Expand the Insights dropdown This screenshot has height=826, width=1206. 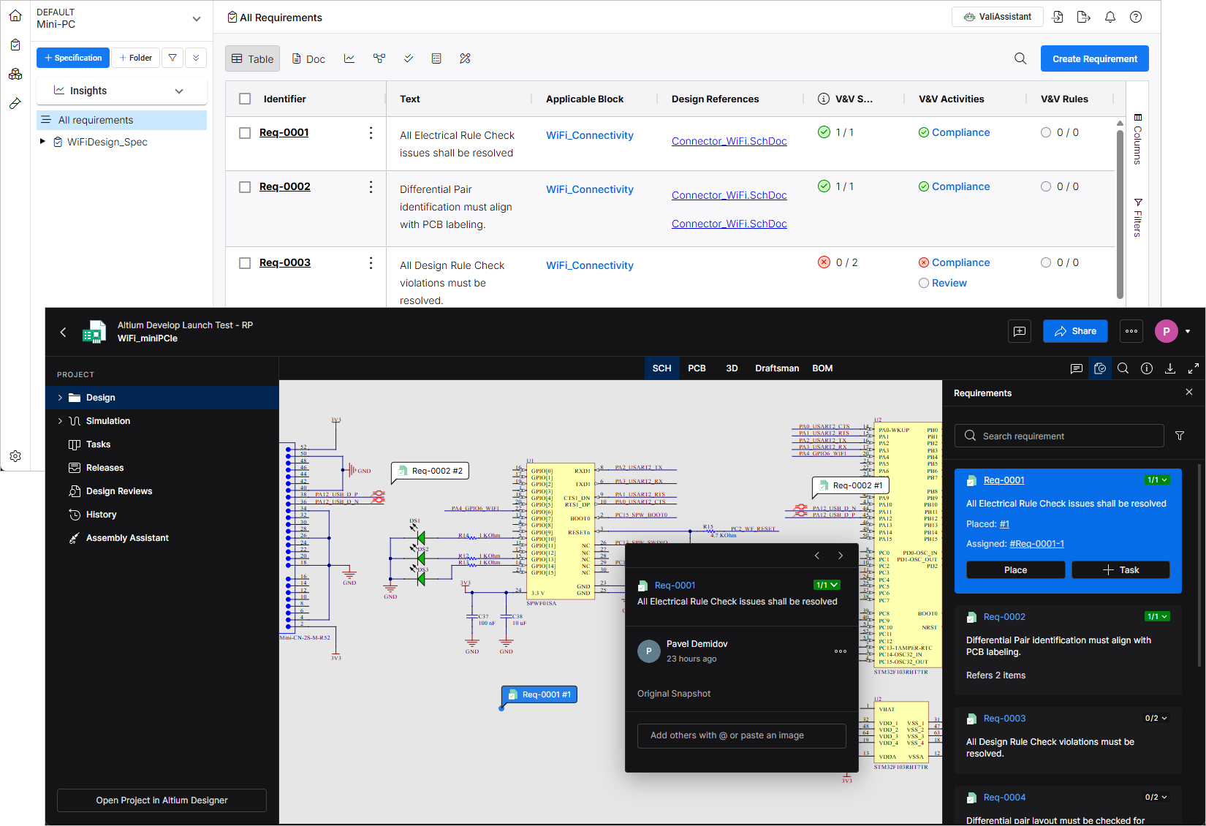click(x=179, y=91)
